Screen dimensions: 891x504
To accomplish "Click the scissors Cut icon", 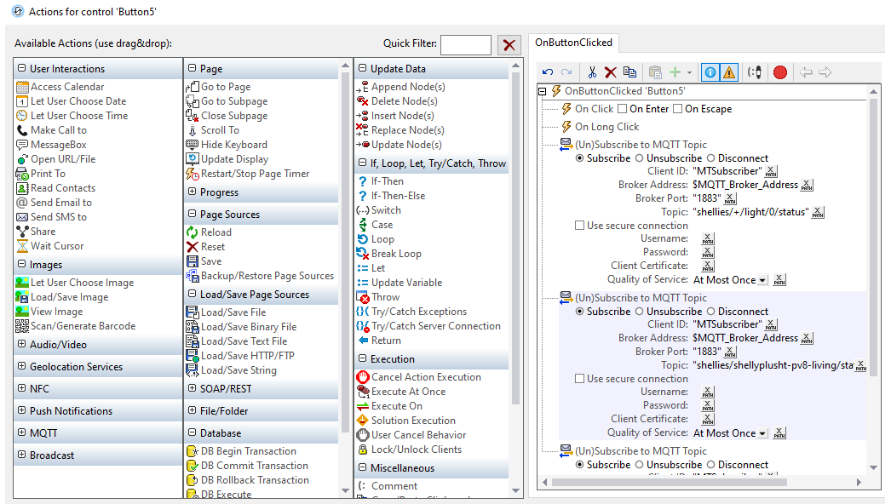I will click(592, 72).
